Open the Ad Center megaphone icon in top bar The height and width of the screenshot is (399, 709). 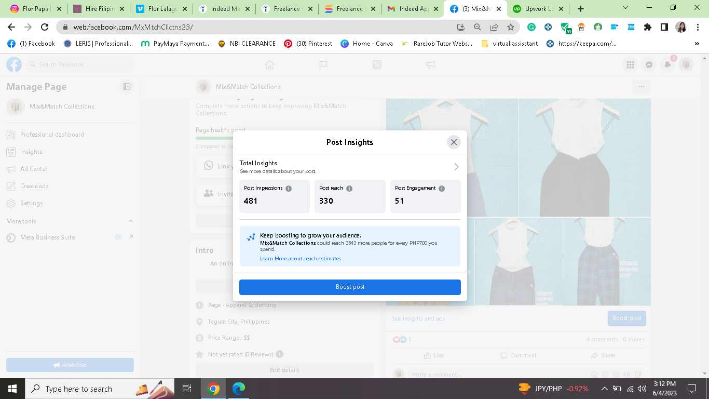(x=430, y=64)
